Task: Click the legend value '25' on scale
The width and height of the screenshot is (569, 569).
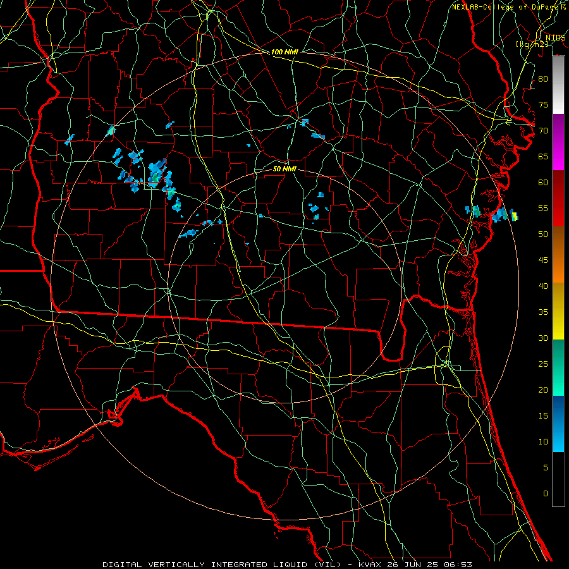Action: coord(543,364)
